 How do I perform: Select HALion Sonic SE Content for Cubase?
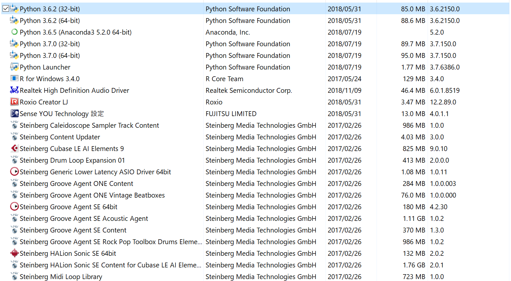[111, 265]
